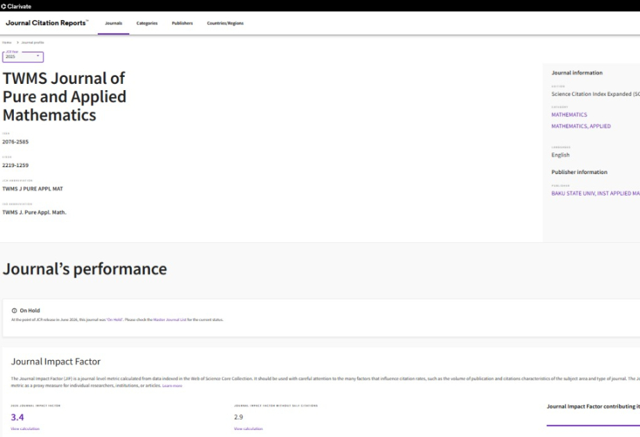Viewport: 640px width, 437px height.
Task: Click the 2.9 impact factor without self citations
Action: pyautogui.click(x=238, y=417)
